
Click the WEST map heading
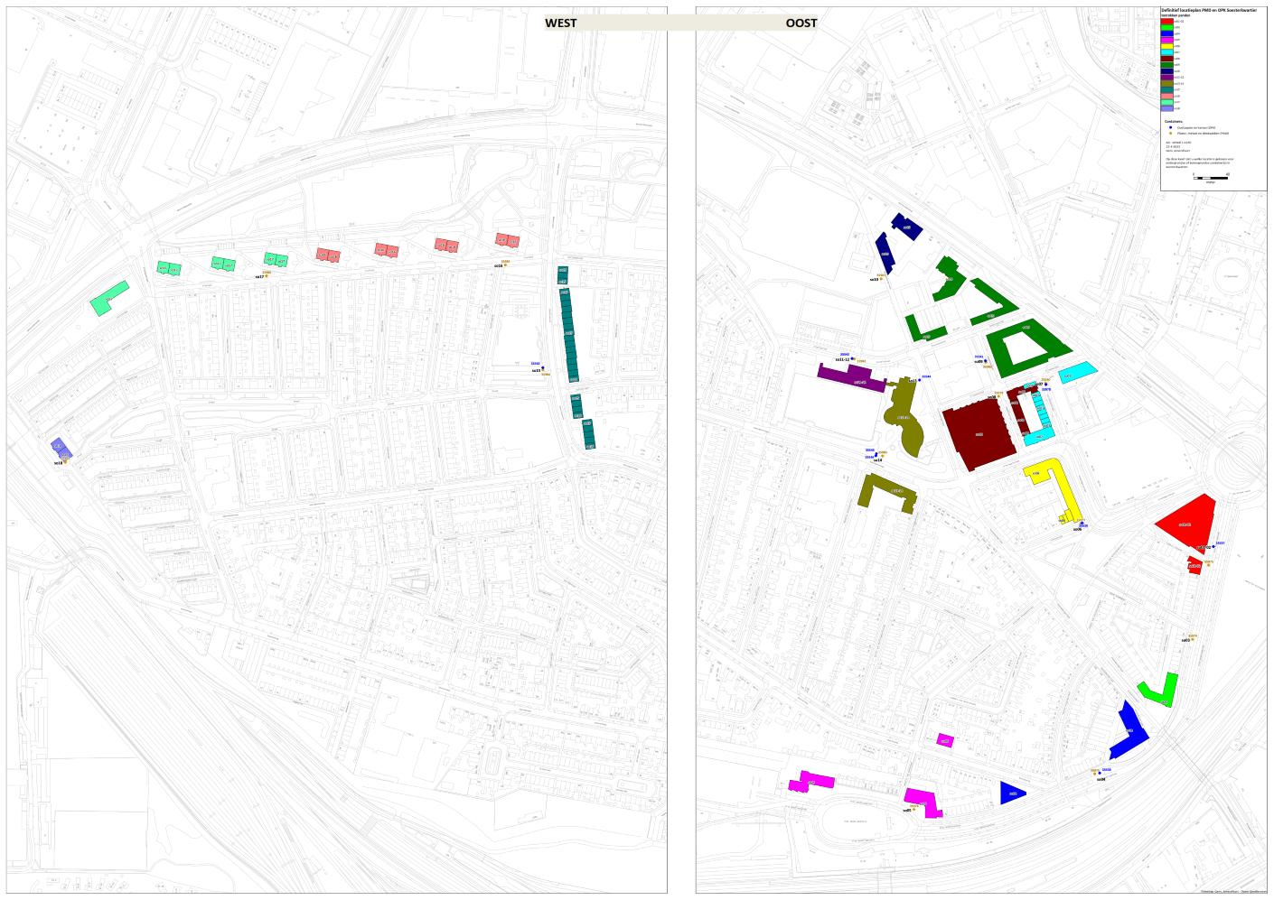(x=560, y=23)
